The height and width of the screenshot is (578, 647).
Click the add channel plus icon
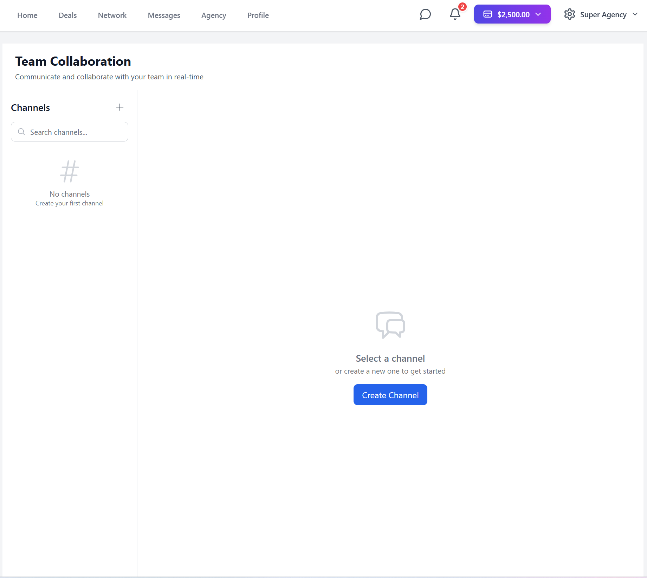tap(120, 107)
